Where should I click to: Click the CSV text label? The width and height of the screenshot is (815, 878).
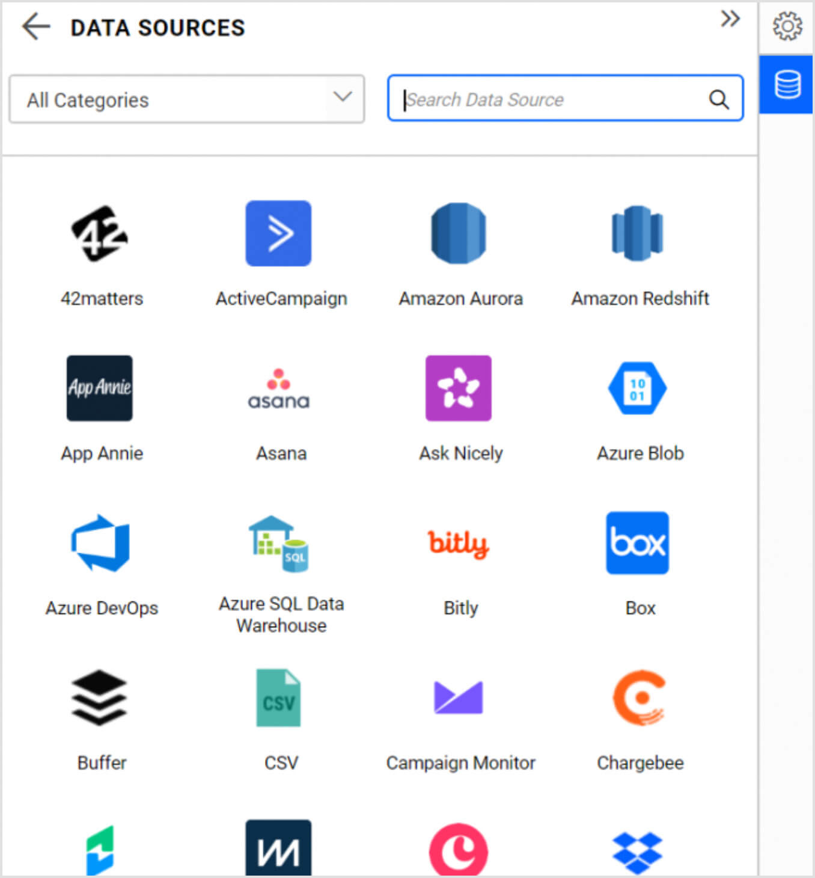tap(281, 763)
